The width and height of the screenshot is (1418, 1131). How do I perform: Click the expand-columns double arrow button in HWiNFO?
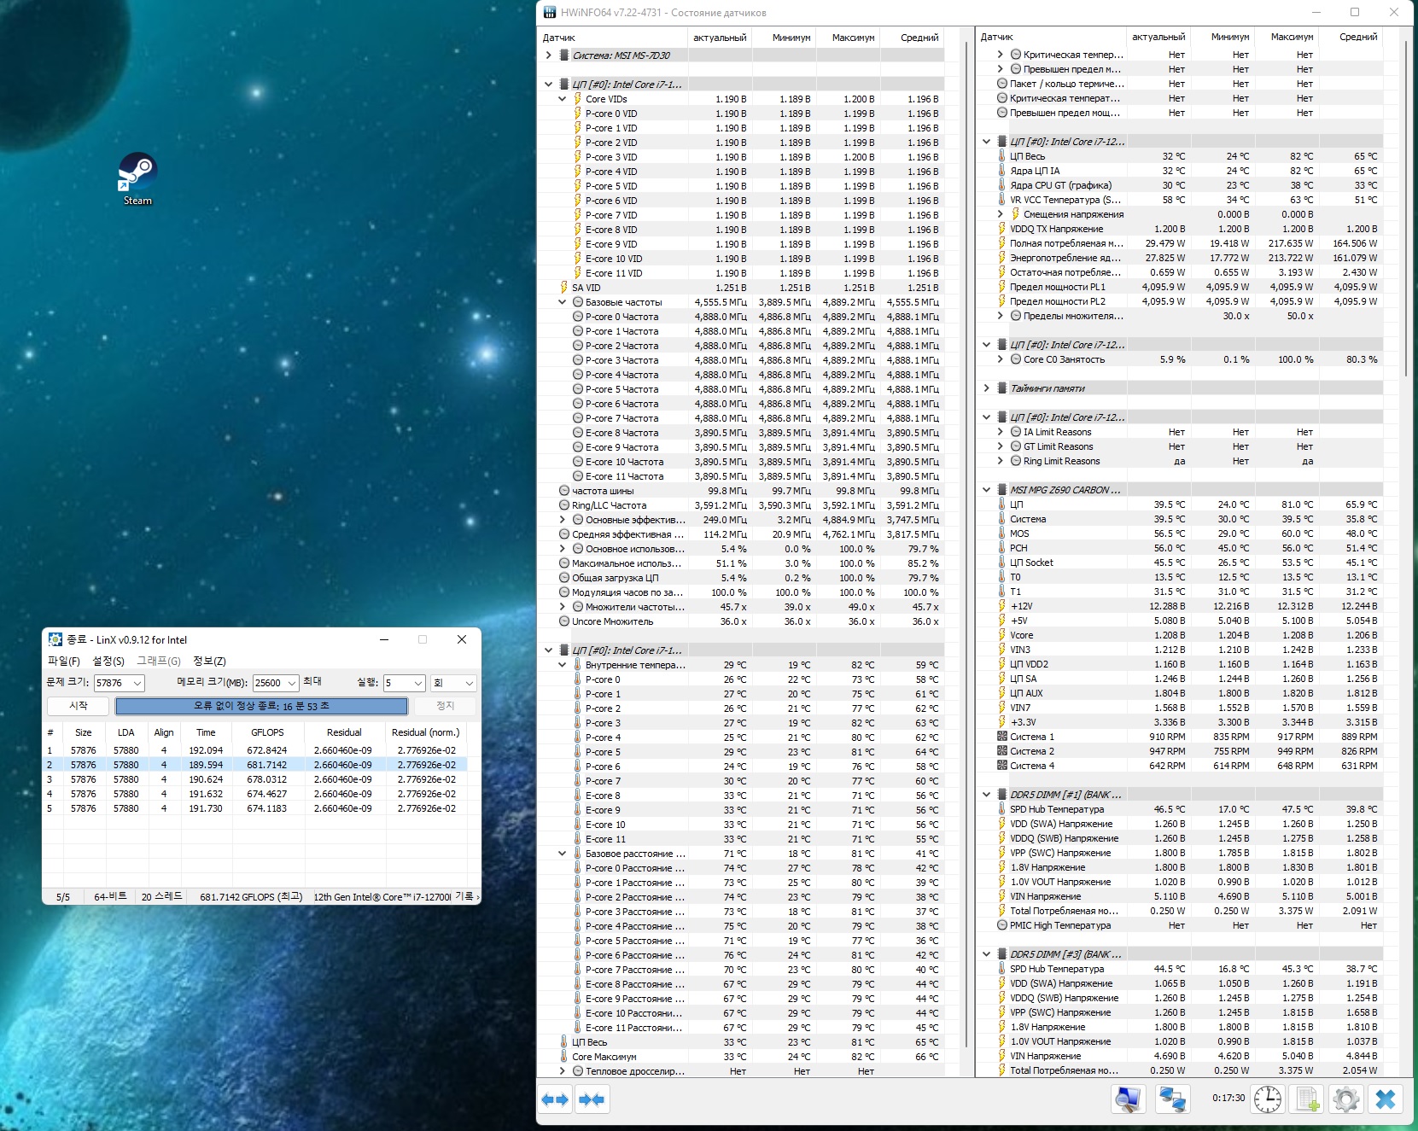556,1099
